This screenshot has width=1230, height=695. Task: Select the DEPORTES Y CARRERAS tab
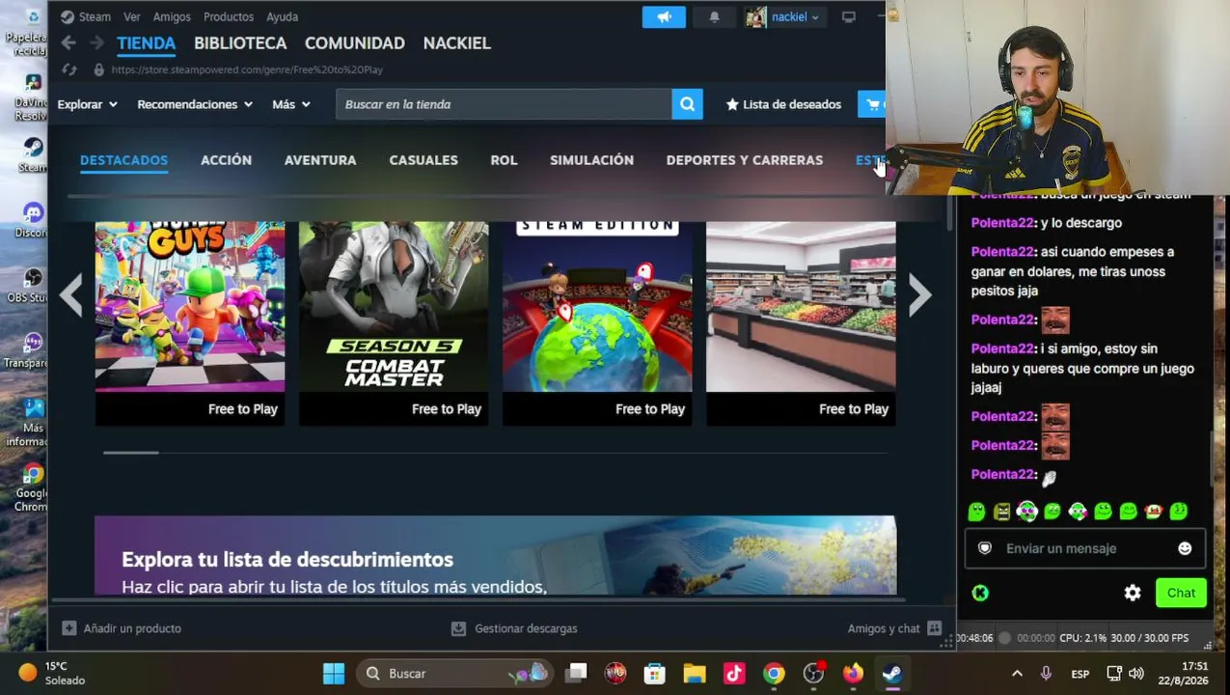(745, 160)
